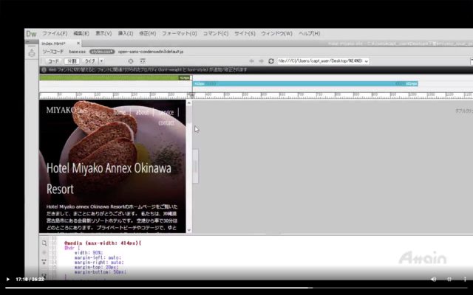Click the margin-left: auto code line
This screenshot has height=295, width=473.
[x=98, y=257]
